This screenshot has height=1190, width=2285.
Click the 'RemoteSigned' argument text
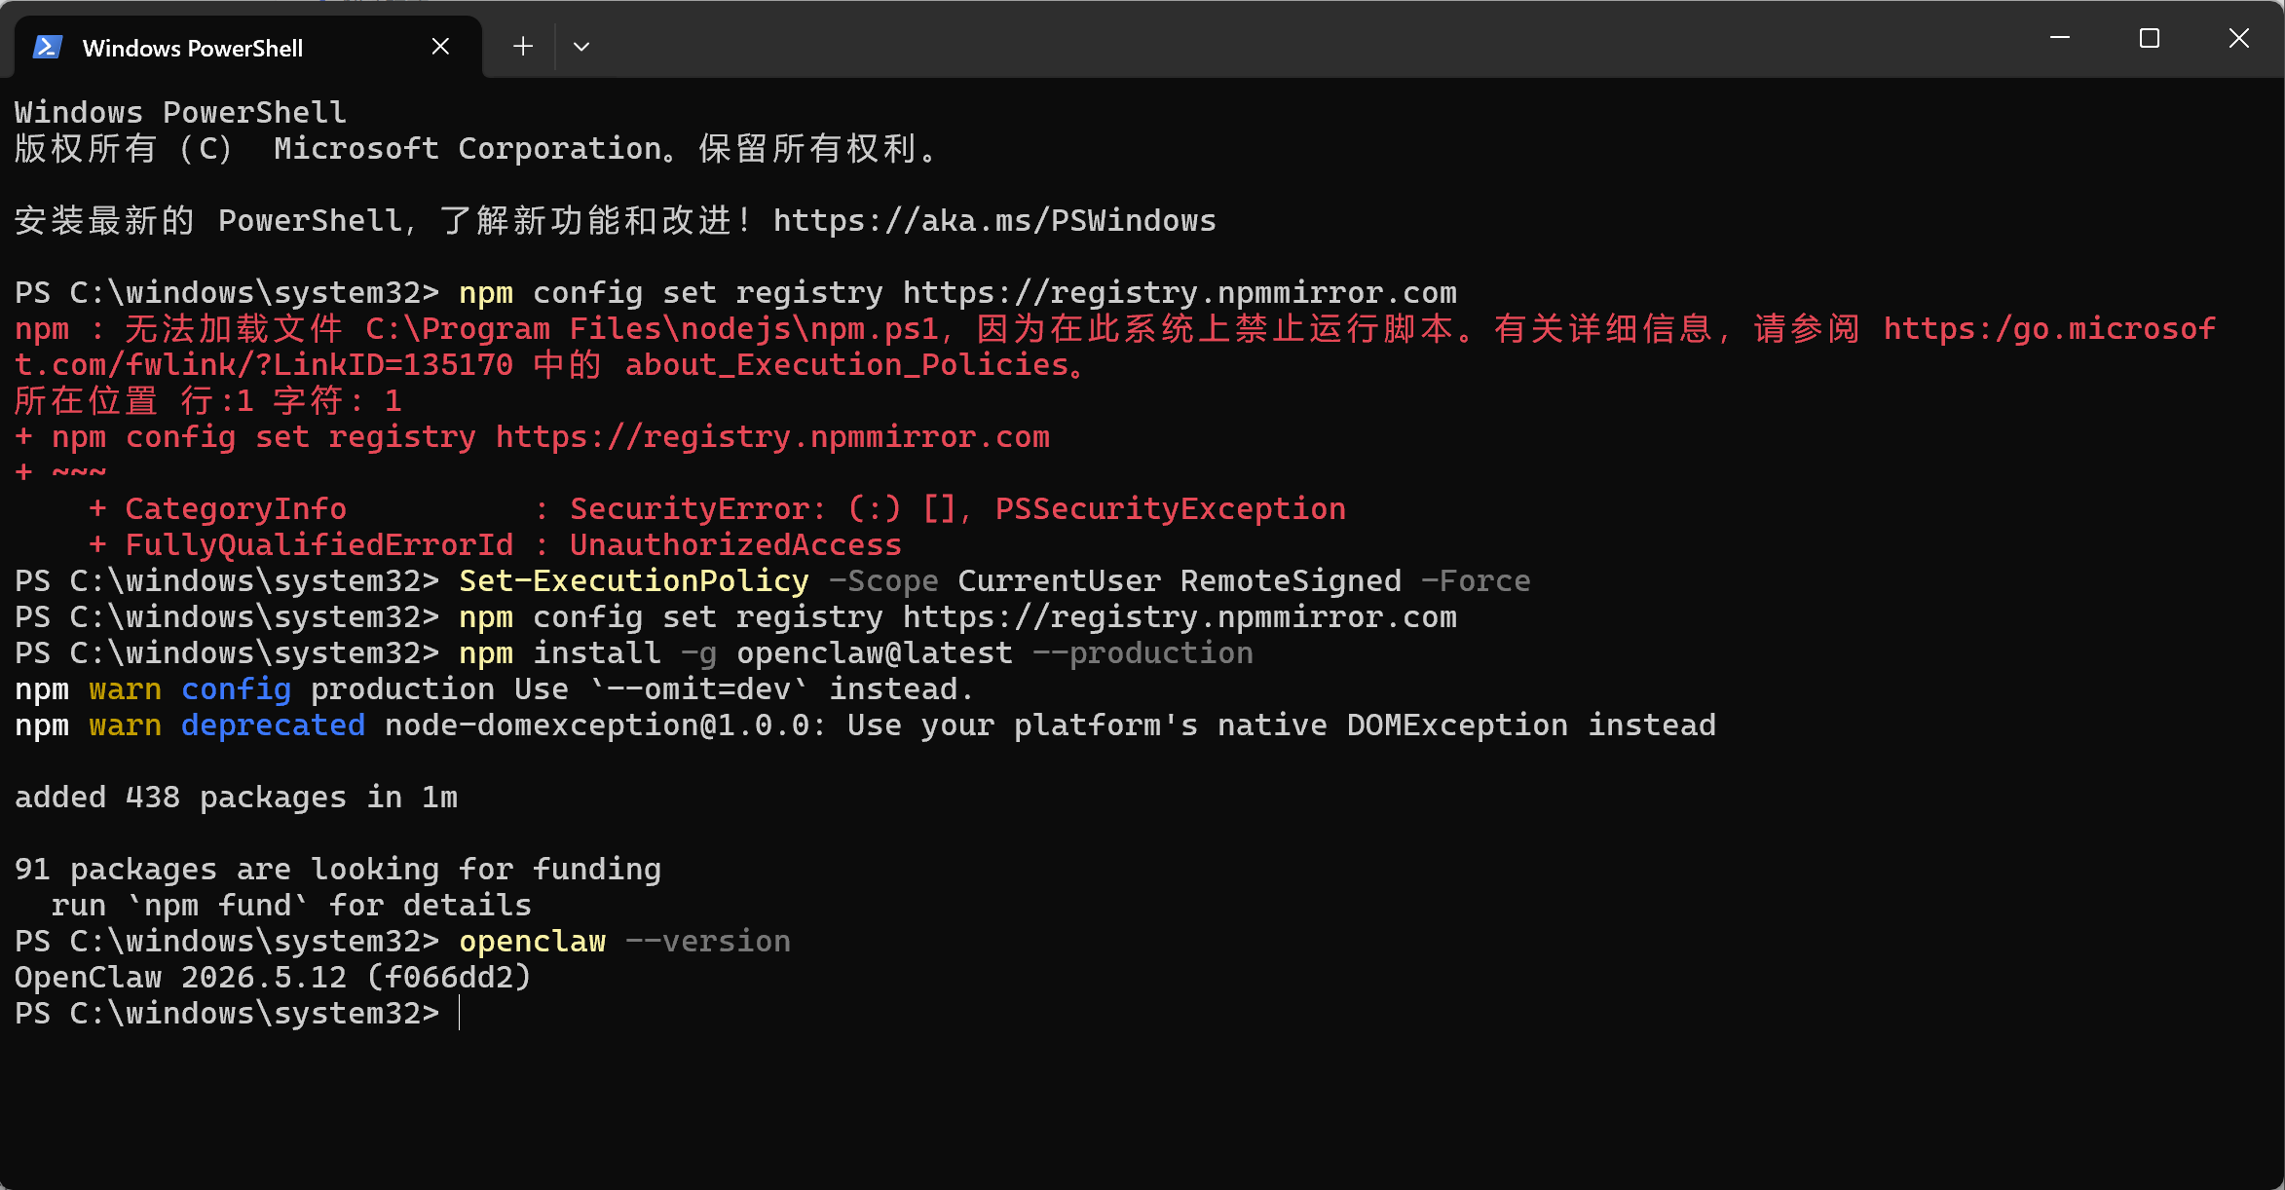[1291, 581]
